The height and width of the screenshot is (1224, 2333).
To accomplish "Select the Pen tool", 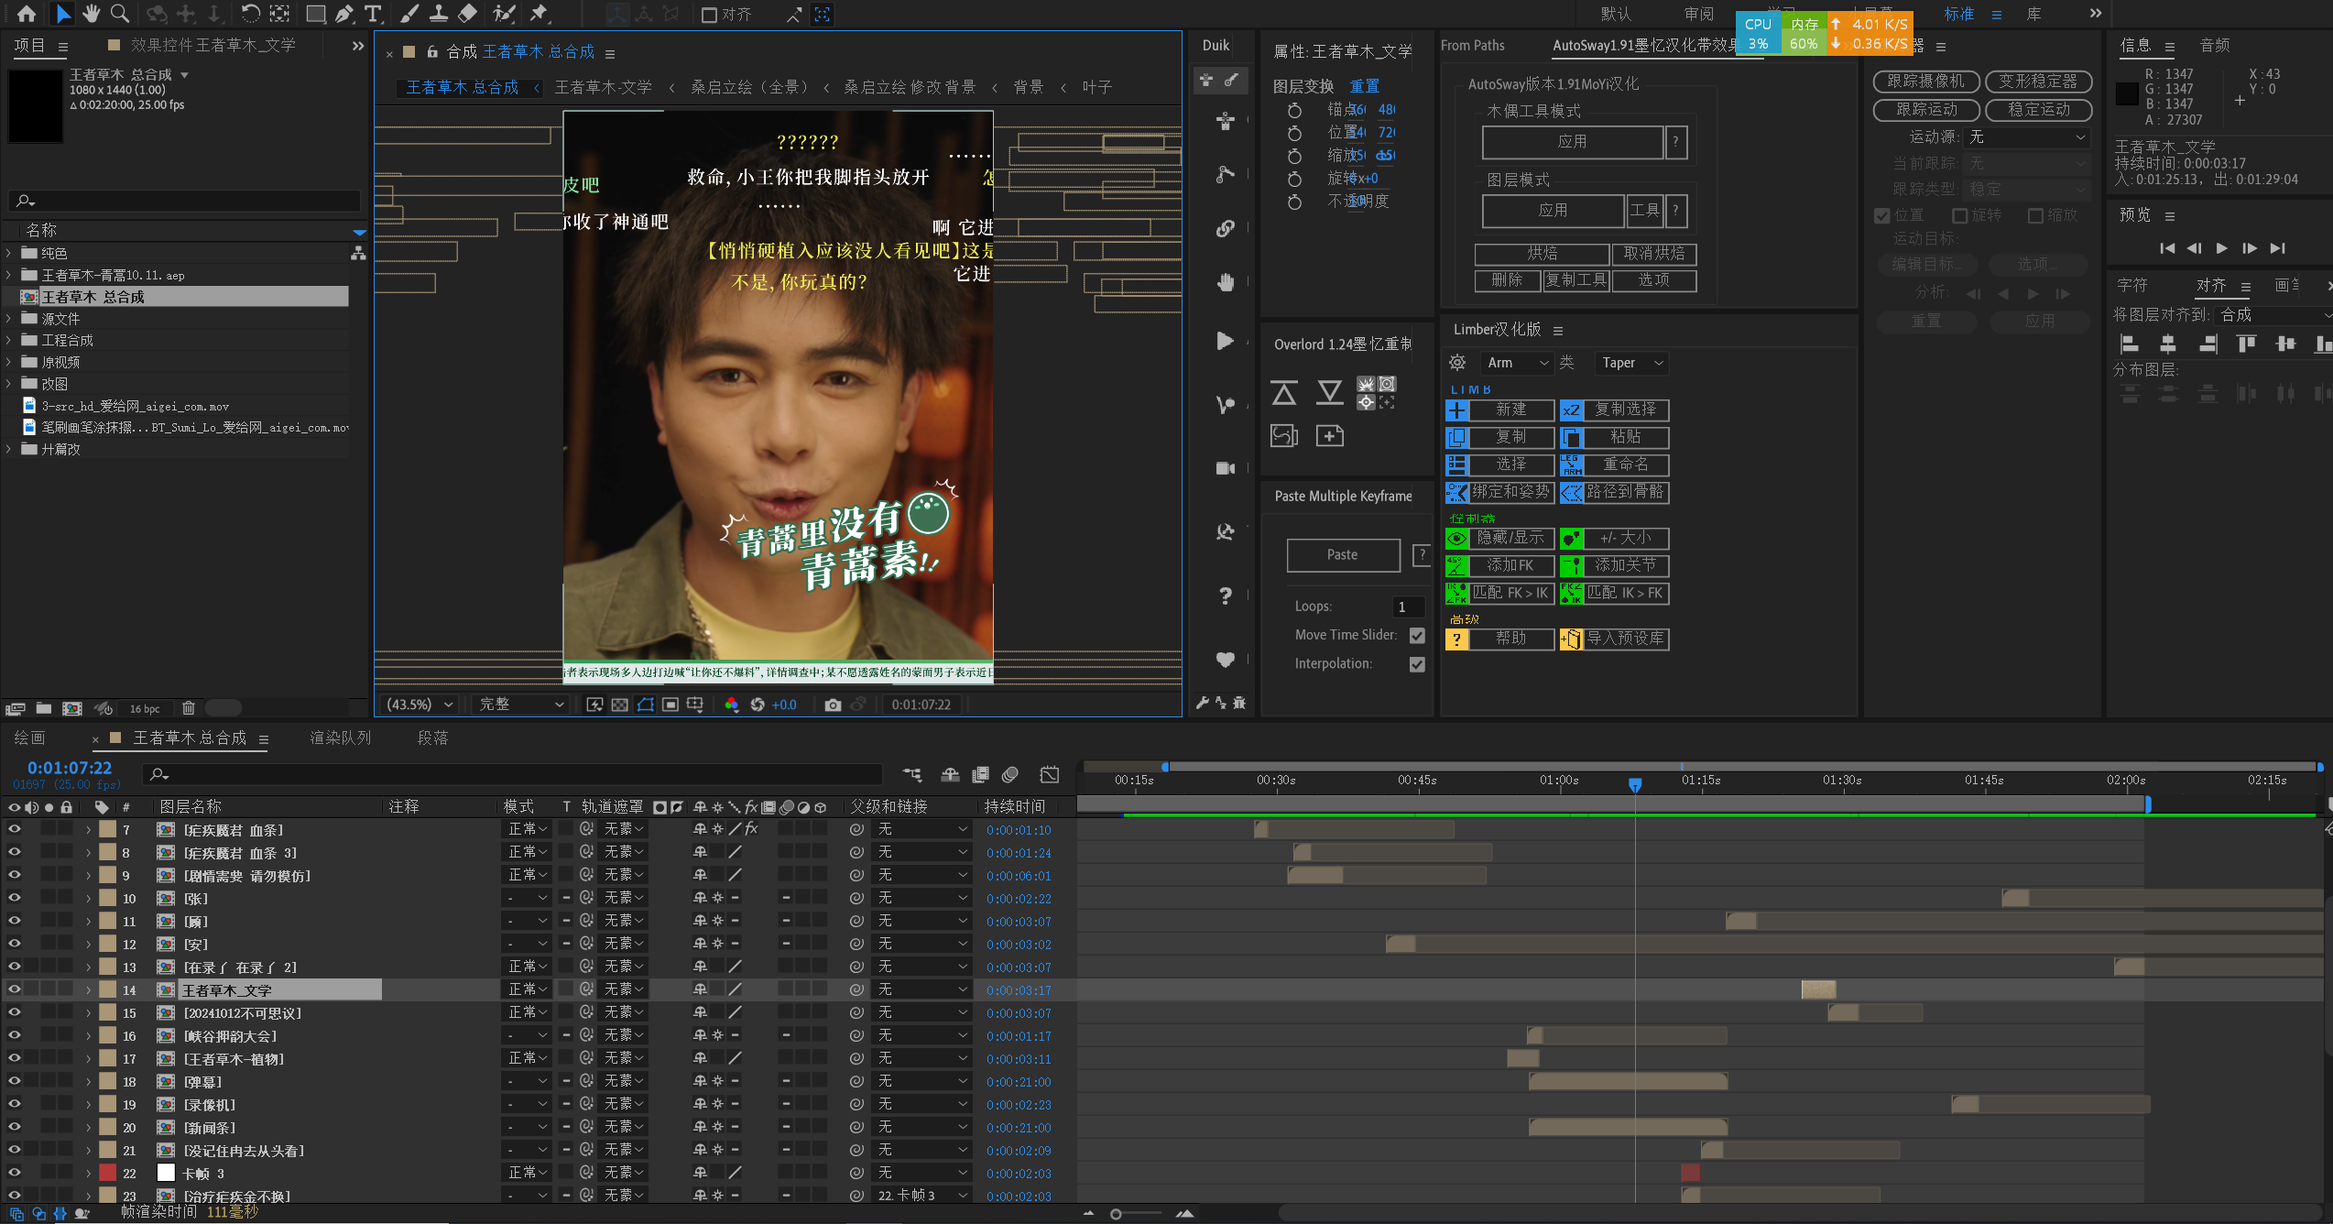I will coord(344,14).
